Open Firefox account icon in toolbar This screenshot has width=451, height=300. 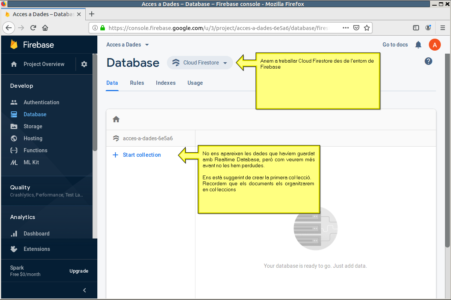[428, 28]
